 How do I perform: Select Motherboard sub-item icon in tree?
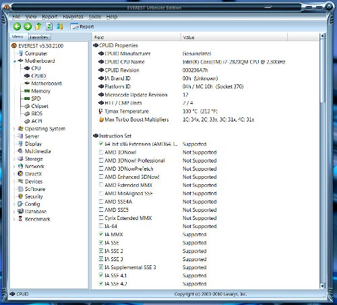coord(27,83)
